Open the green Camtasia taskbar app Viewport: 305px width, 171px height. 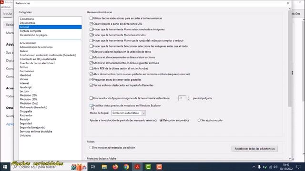(x=148, y=167)
